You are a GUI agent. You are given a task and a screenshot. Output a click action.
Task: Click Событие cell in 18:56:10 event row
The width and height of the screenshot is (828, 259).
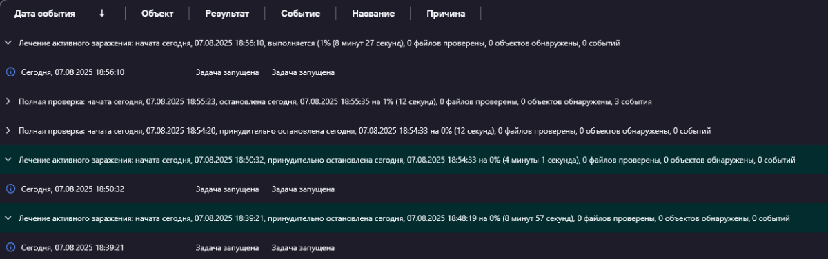pos(303,72)
